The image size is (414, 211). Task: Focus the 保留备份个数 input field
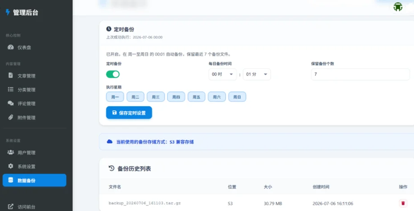click(361, 74)
